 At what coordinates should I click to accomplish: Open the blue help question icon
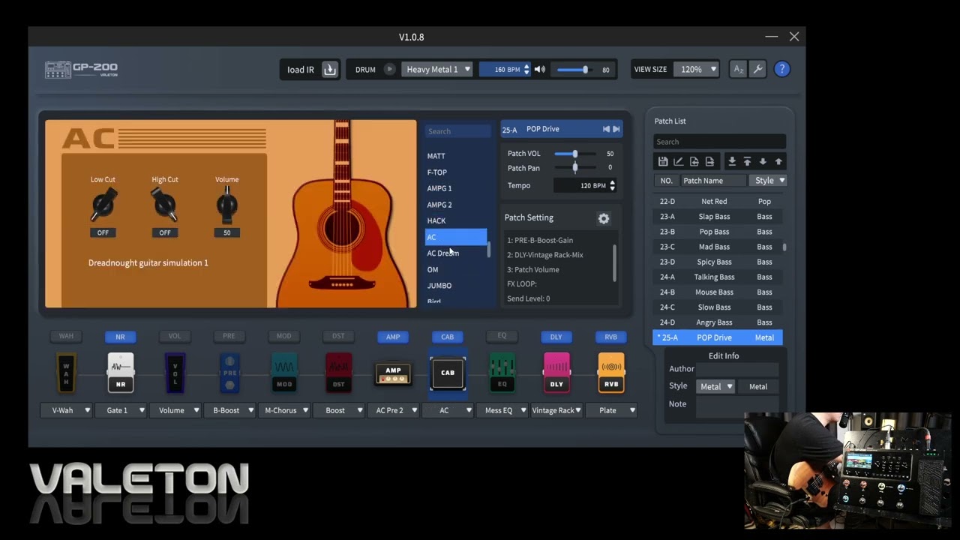(781, 69)
